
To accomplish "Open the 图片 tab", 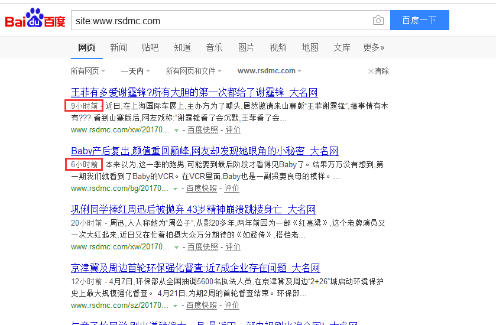I will tap(246, 47).
